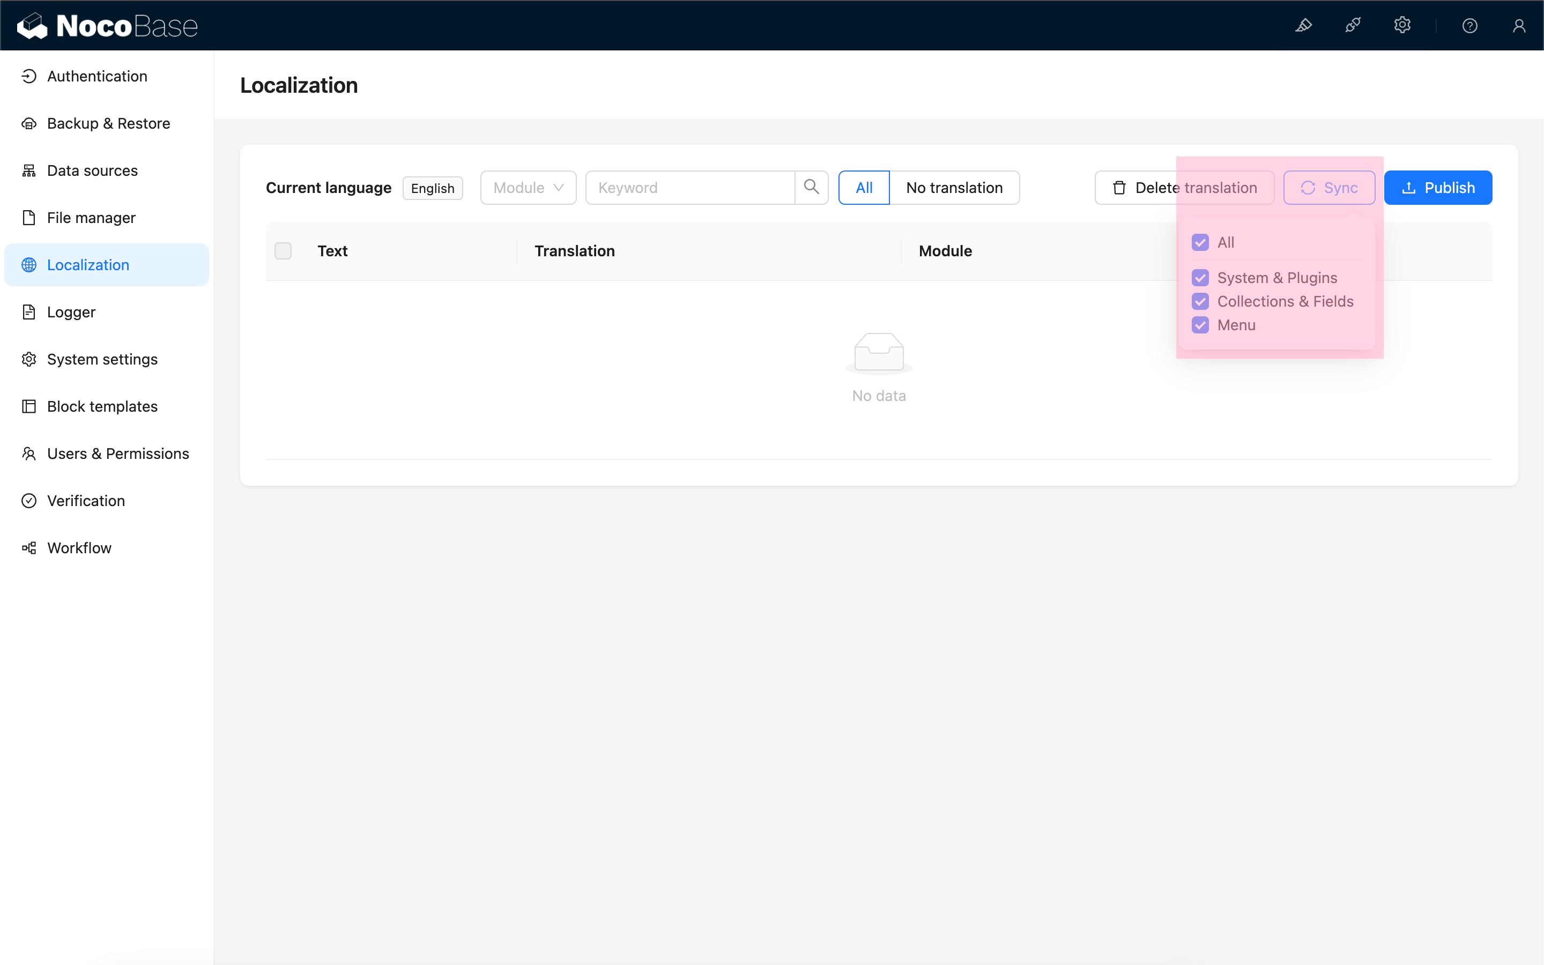Expand the Module dropdown
1544x965 pixels.
click(x=528, y=188)
